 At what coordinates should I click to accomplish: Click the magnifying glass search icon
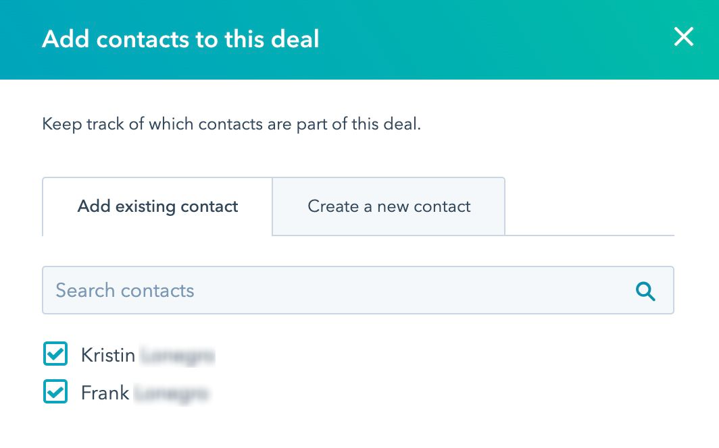point(645,291)
